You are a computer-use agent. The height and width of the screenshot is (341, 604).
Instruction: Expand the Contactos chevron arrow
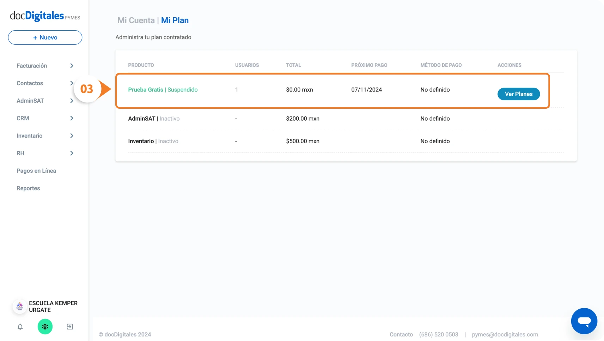click(72, 83)
